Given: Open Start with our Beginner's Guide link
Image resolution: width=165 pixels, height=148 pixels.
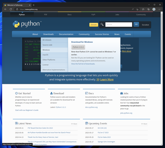Looking at the screenshot, I should click(27, 110).
